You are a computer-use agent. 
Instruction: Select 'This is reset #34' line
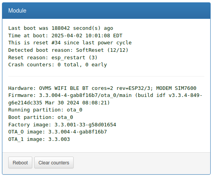70,43
